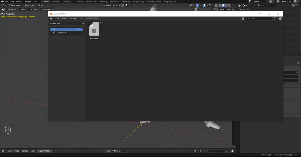
Task: Switch to the Shading workspace tab
Action: point(103,2)
